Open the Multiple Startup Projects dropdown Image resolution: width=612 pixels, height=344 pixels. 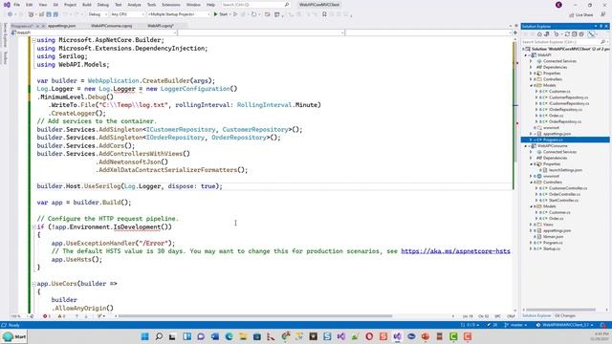[178, 14]
